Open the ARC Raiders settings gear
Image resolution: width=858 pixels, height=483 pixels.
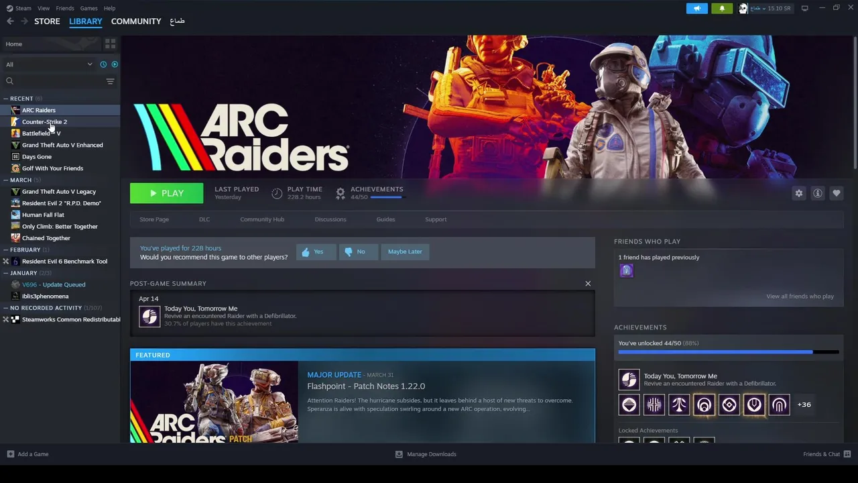(x=799, y=193)
